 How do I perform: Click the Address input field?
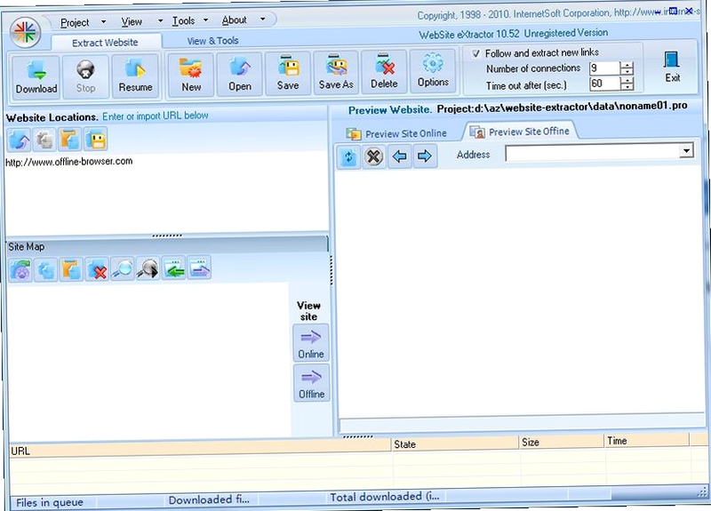pyautogui.click(x=593, y=152)
